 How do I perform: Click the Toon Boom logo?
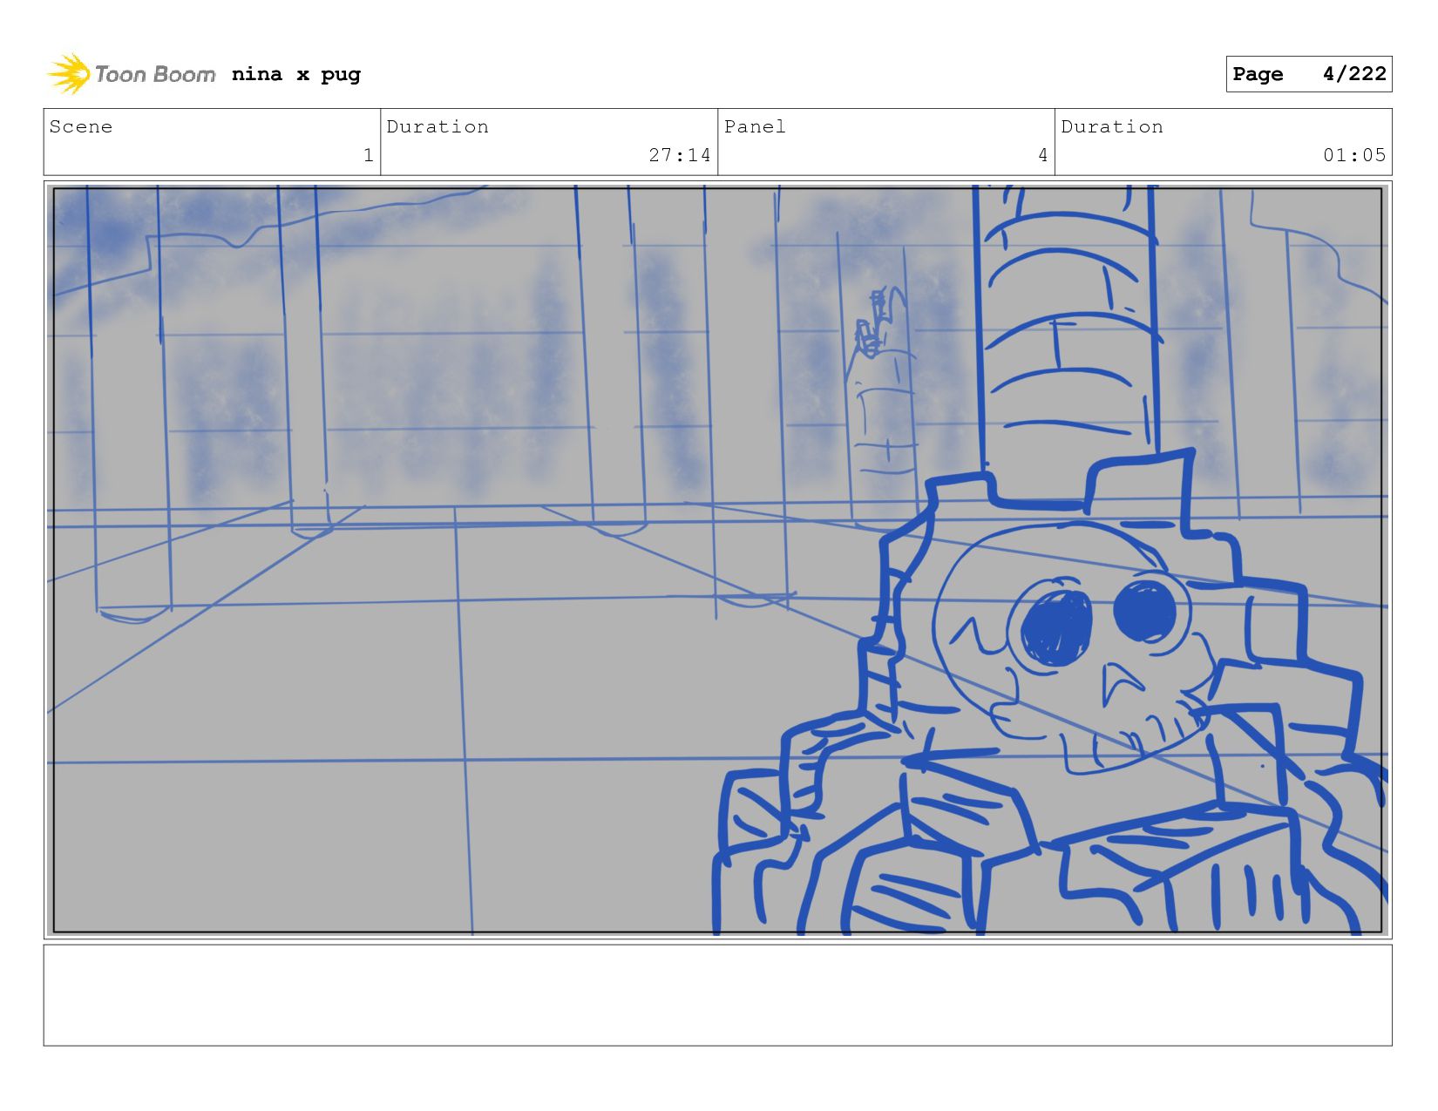[131, 74]
